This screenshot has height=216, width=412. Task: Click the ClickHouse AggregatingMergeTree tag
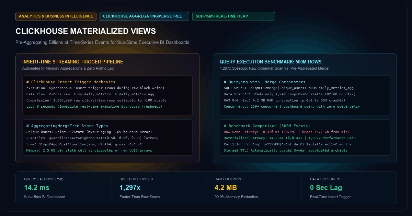pyautogui.click(x=144, y=16)
